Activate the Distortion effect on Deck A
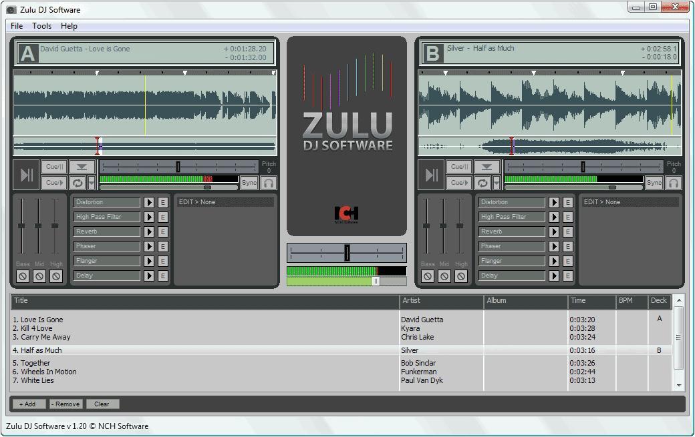Image resolution: width=695 pixels, height=437 pixels. (x=150, y=201)
